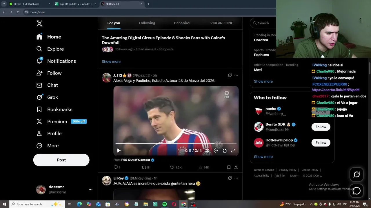Open the more options dots on El Rey's post
371x208 pixels.
click(x=236, y=178)
